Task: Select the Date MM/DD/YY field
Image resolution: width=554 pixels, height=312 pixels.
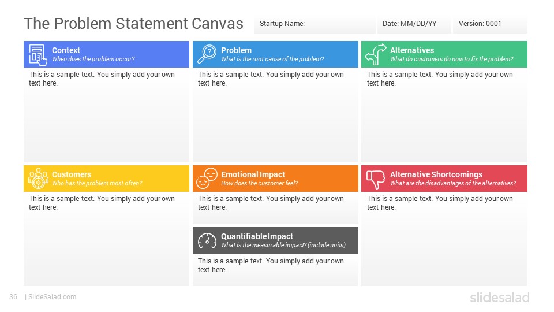Action: (414, 24)
